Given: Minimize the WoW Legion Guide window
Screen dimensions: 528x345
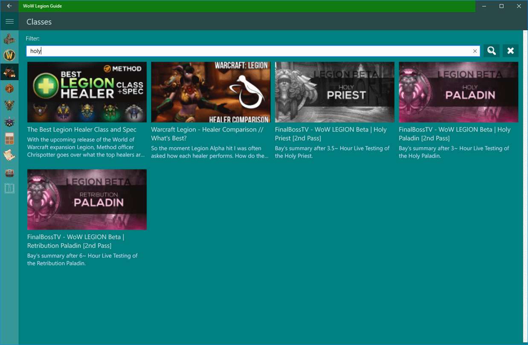Looking at the screenshot, I should 484,6.
